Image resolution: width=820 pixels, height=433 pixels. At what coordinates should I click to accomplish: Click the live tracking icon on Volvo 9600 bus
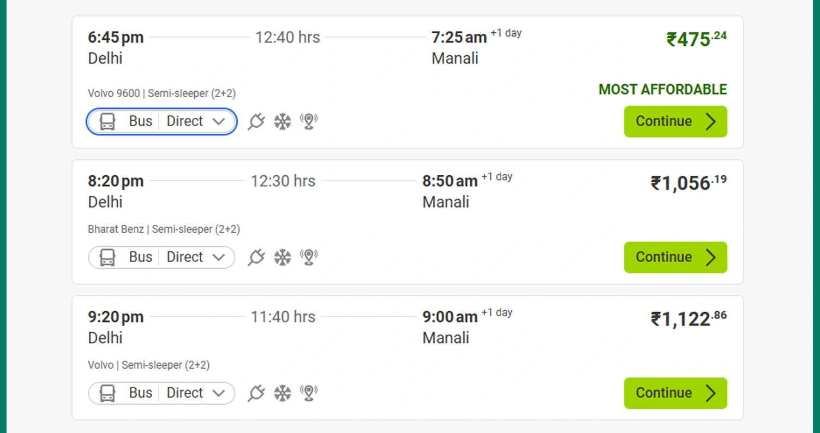coord(309,121)
